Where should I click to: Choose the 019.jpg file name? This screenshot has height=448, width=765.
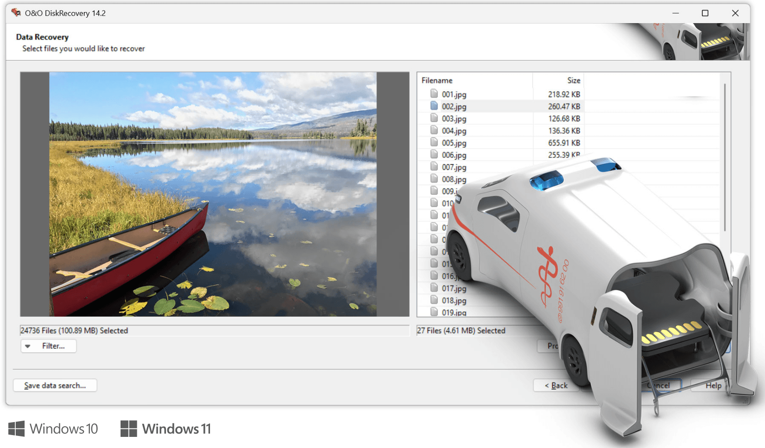454,312
